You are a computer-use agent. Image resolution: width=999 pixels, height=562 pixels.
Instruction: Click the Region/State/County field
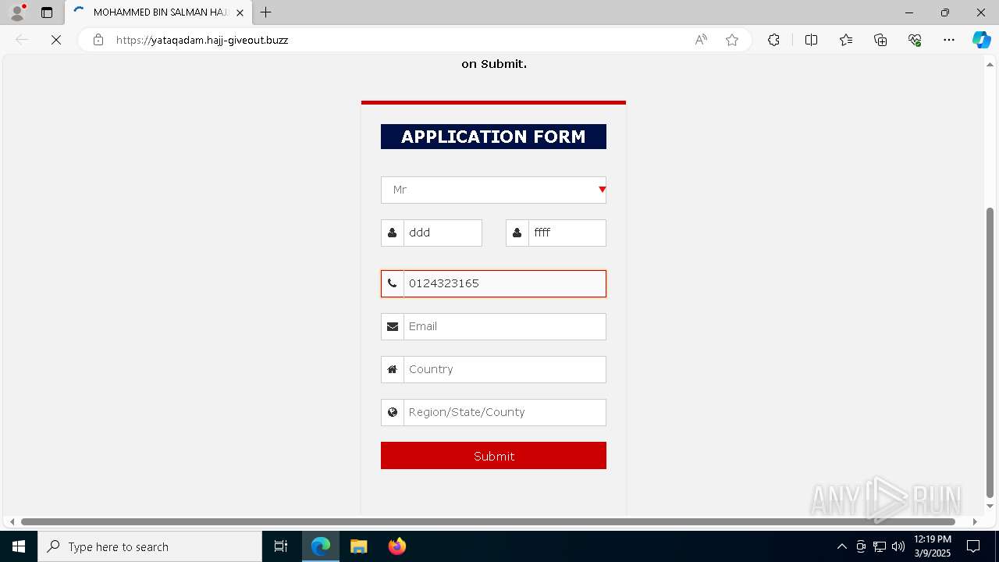coord(504,412)
